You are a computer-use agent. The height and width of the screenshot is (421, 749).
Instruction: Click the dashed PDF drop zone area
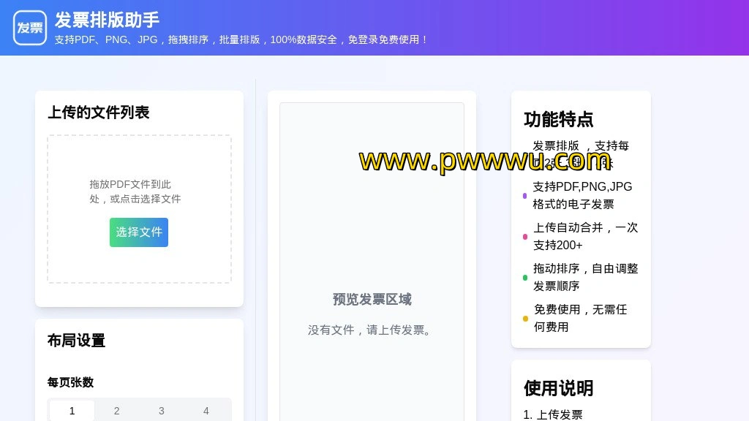(x=139, y=209)
